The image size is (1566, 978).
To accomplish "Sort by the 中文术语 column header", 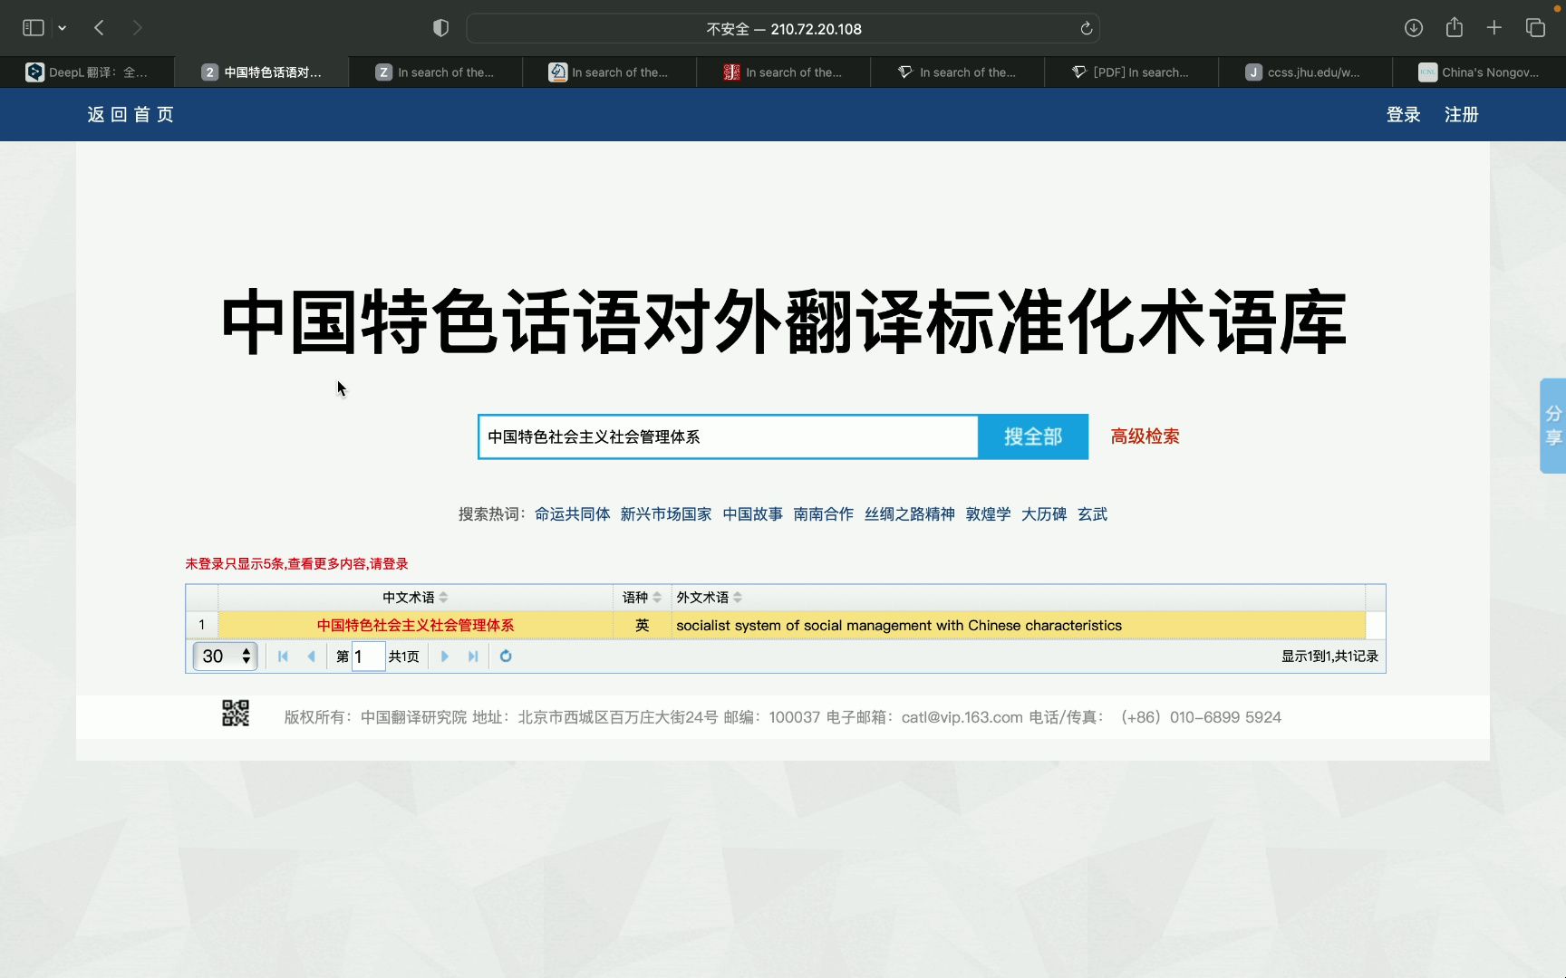I will (x=415, y=598).
